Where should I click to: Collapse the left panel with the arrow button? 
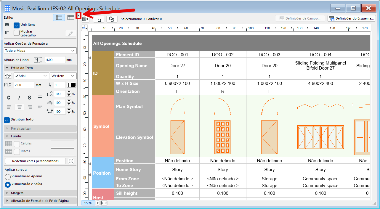tap(78, 15)
